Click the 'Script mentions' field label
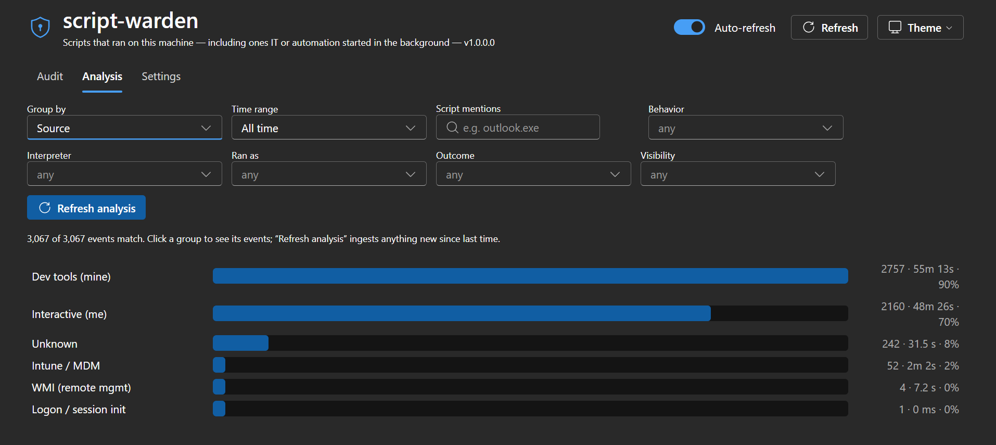This screenshot has height=445, width=996. click(x=468, y=108)
